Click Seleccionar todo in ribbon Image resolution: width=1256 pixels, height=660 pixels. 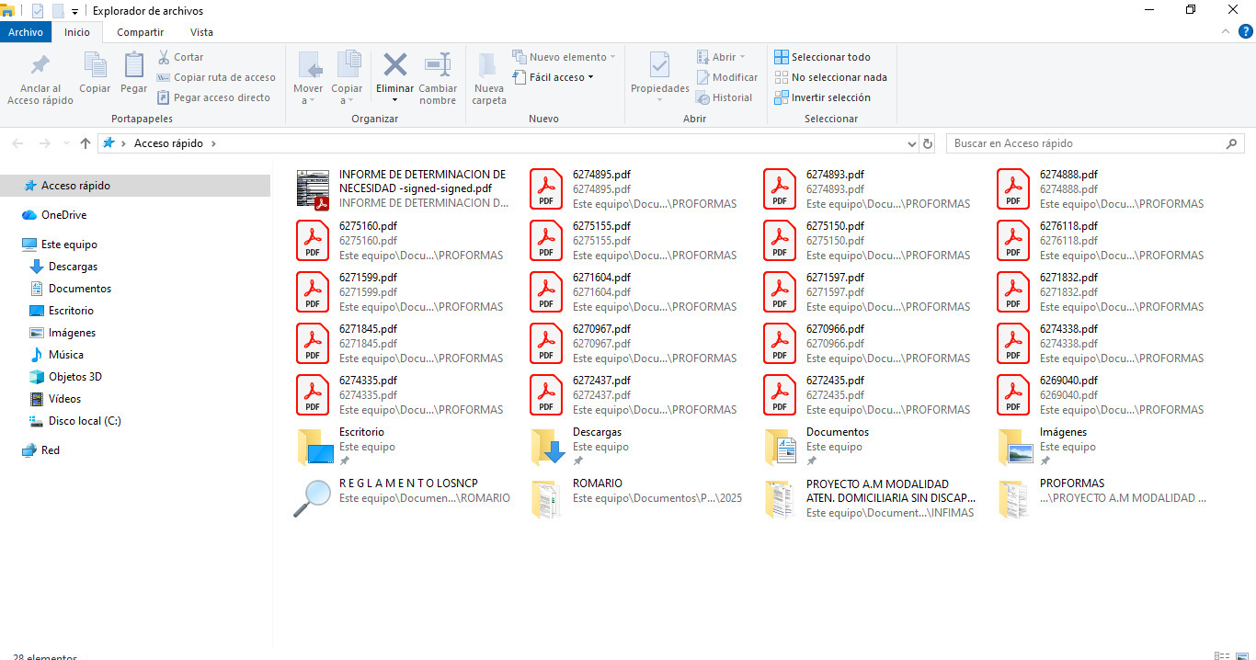pyautogui.click(x=822, y=57)
